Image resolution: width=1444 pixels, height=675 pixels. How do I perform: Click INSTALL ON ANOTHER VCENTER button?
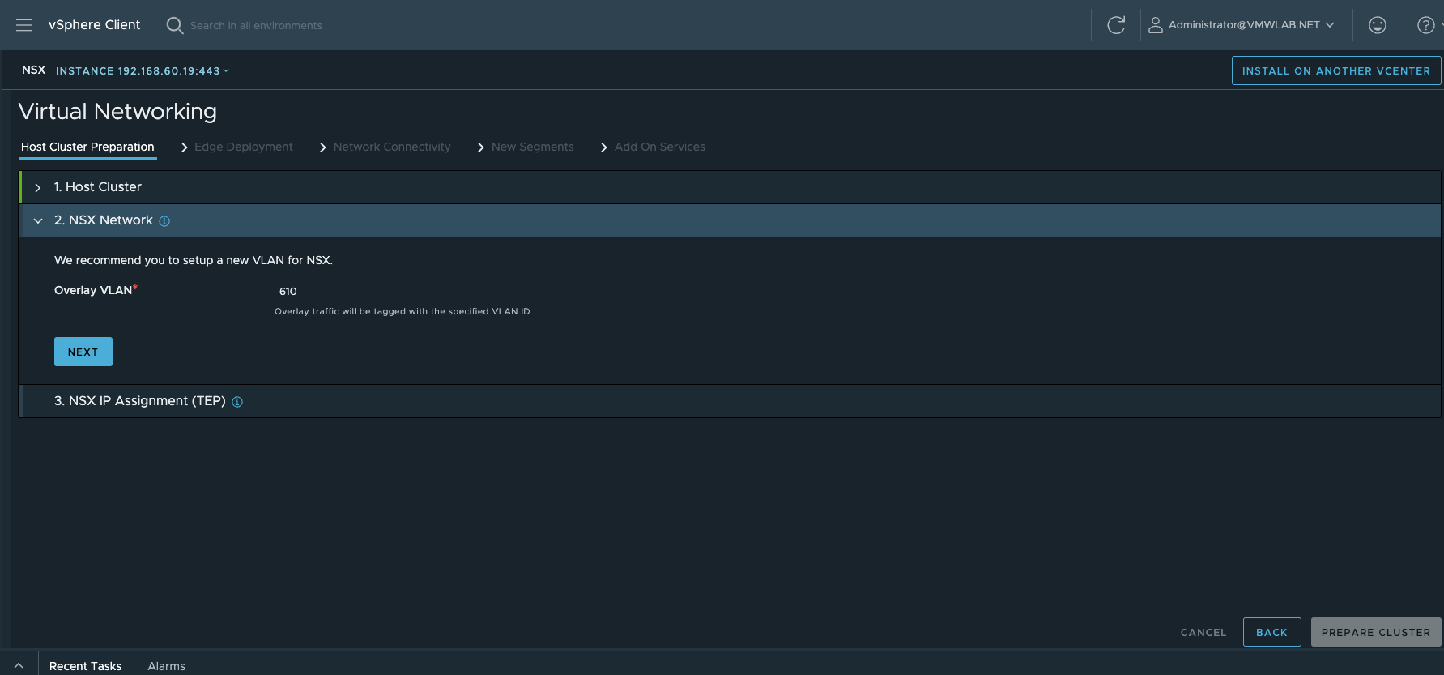(x=1336, y=70)
